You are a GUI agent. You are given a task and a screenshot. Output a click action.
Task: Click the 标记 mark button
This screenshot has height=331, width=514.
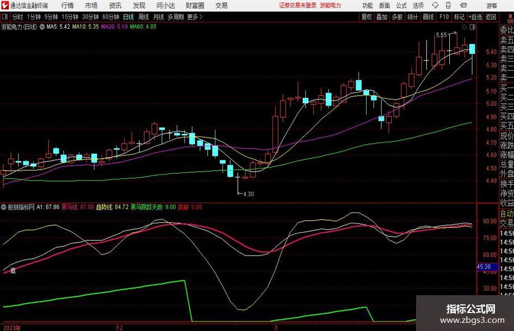[x=459, y=17]
